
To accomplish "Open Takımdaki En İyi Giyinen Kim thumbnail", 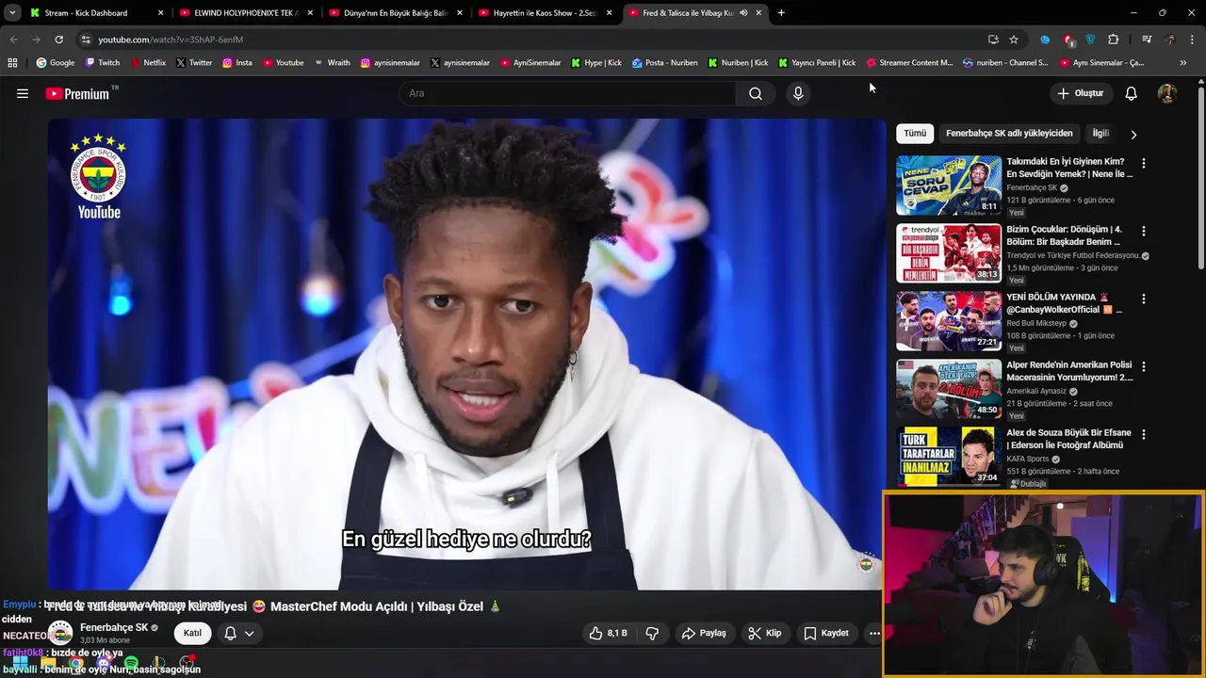I will click(x=949, y=186).
